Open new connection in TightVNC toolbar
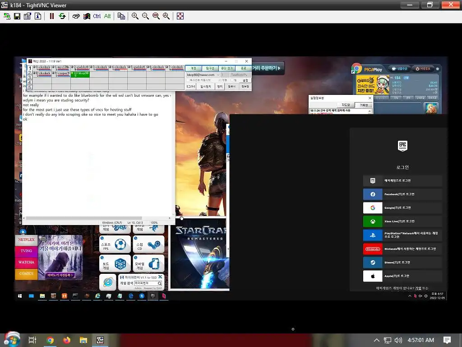Image resolution: width=462 pixels, height=347 pixels. (x=7, y=16)
